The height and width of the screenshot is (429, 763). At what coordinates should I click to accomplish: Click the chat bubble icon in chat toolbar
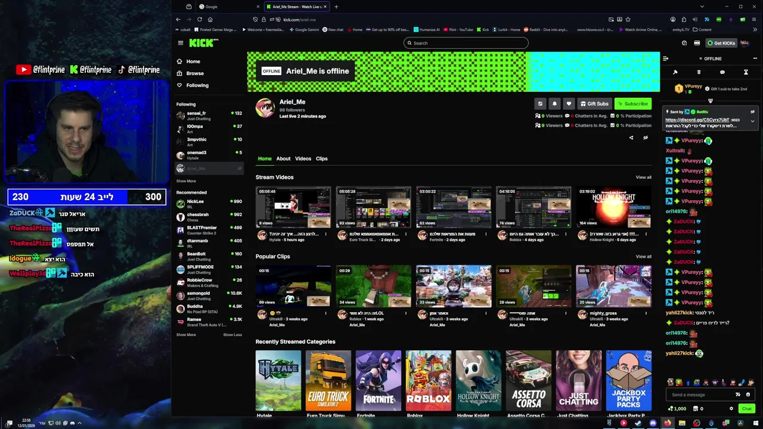[x=722, y=72]
